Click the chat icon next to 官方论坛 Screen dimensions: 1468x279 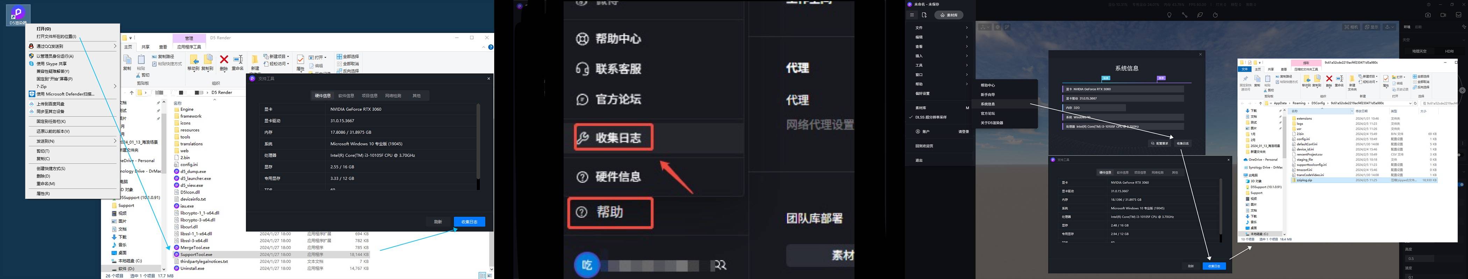[x=582, y=99]
